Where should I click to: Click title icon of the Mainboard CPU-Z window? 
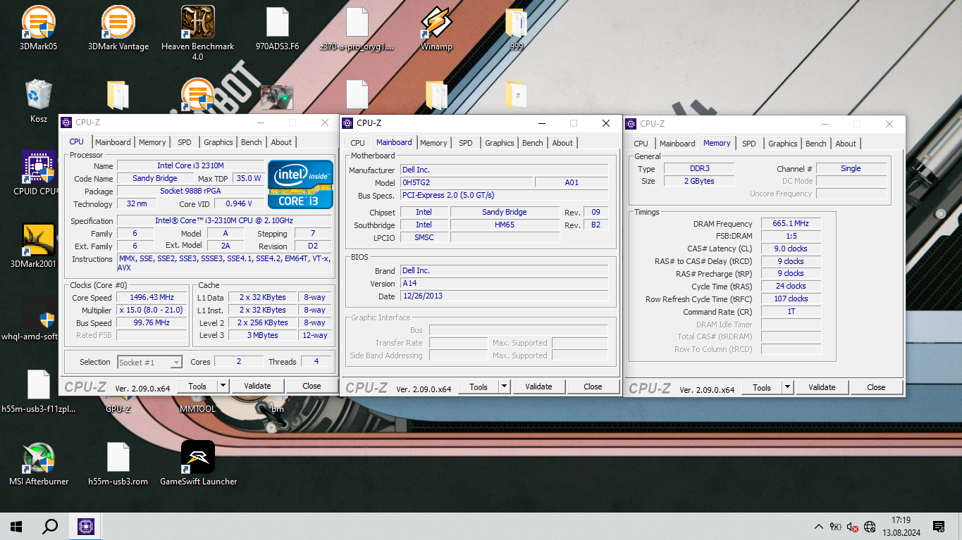348,123
